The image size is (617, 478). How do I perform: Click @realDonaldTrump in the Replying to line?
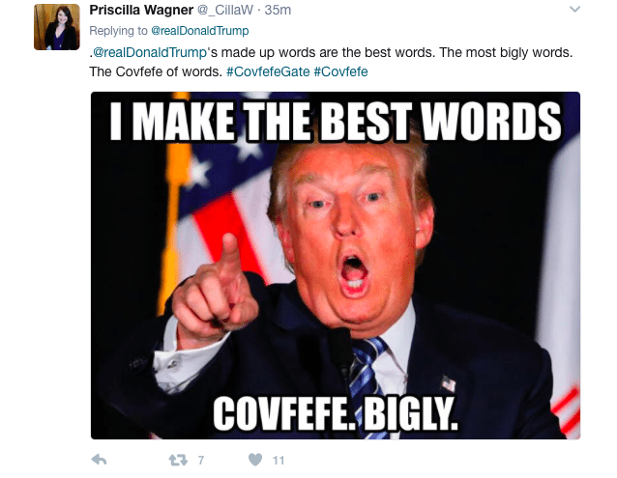point(200,31)
